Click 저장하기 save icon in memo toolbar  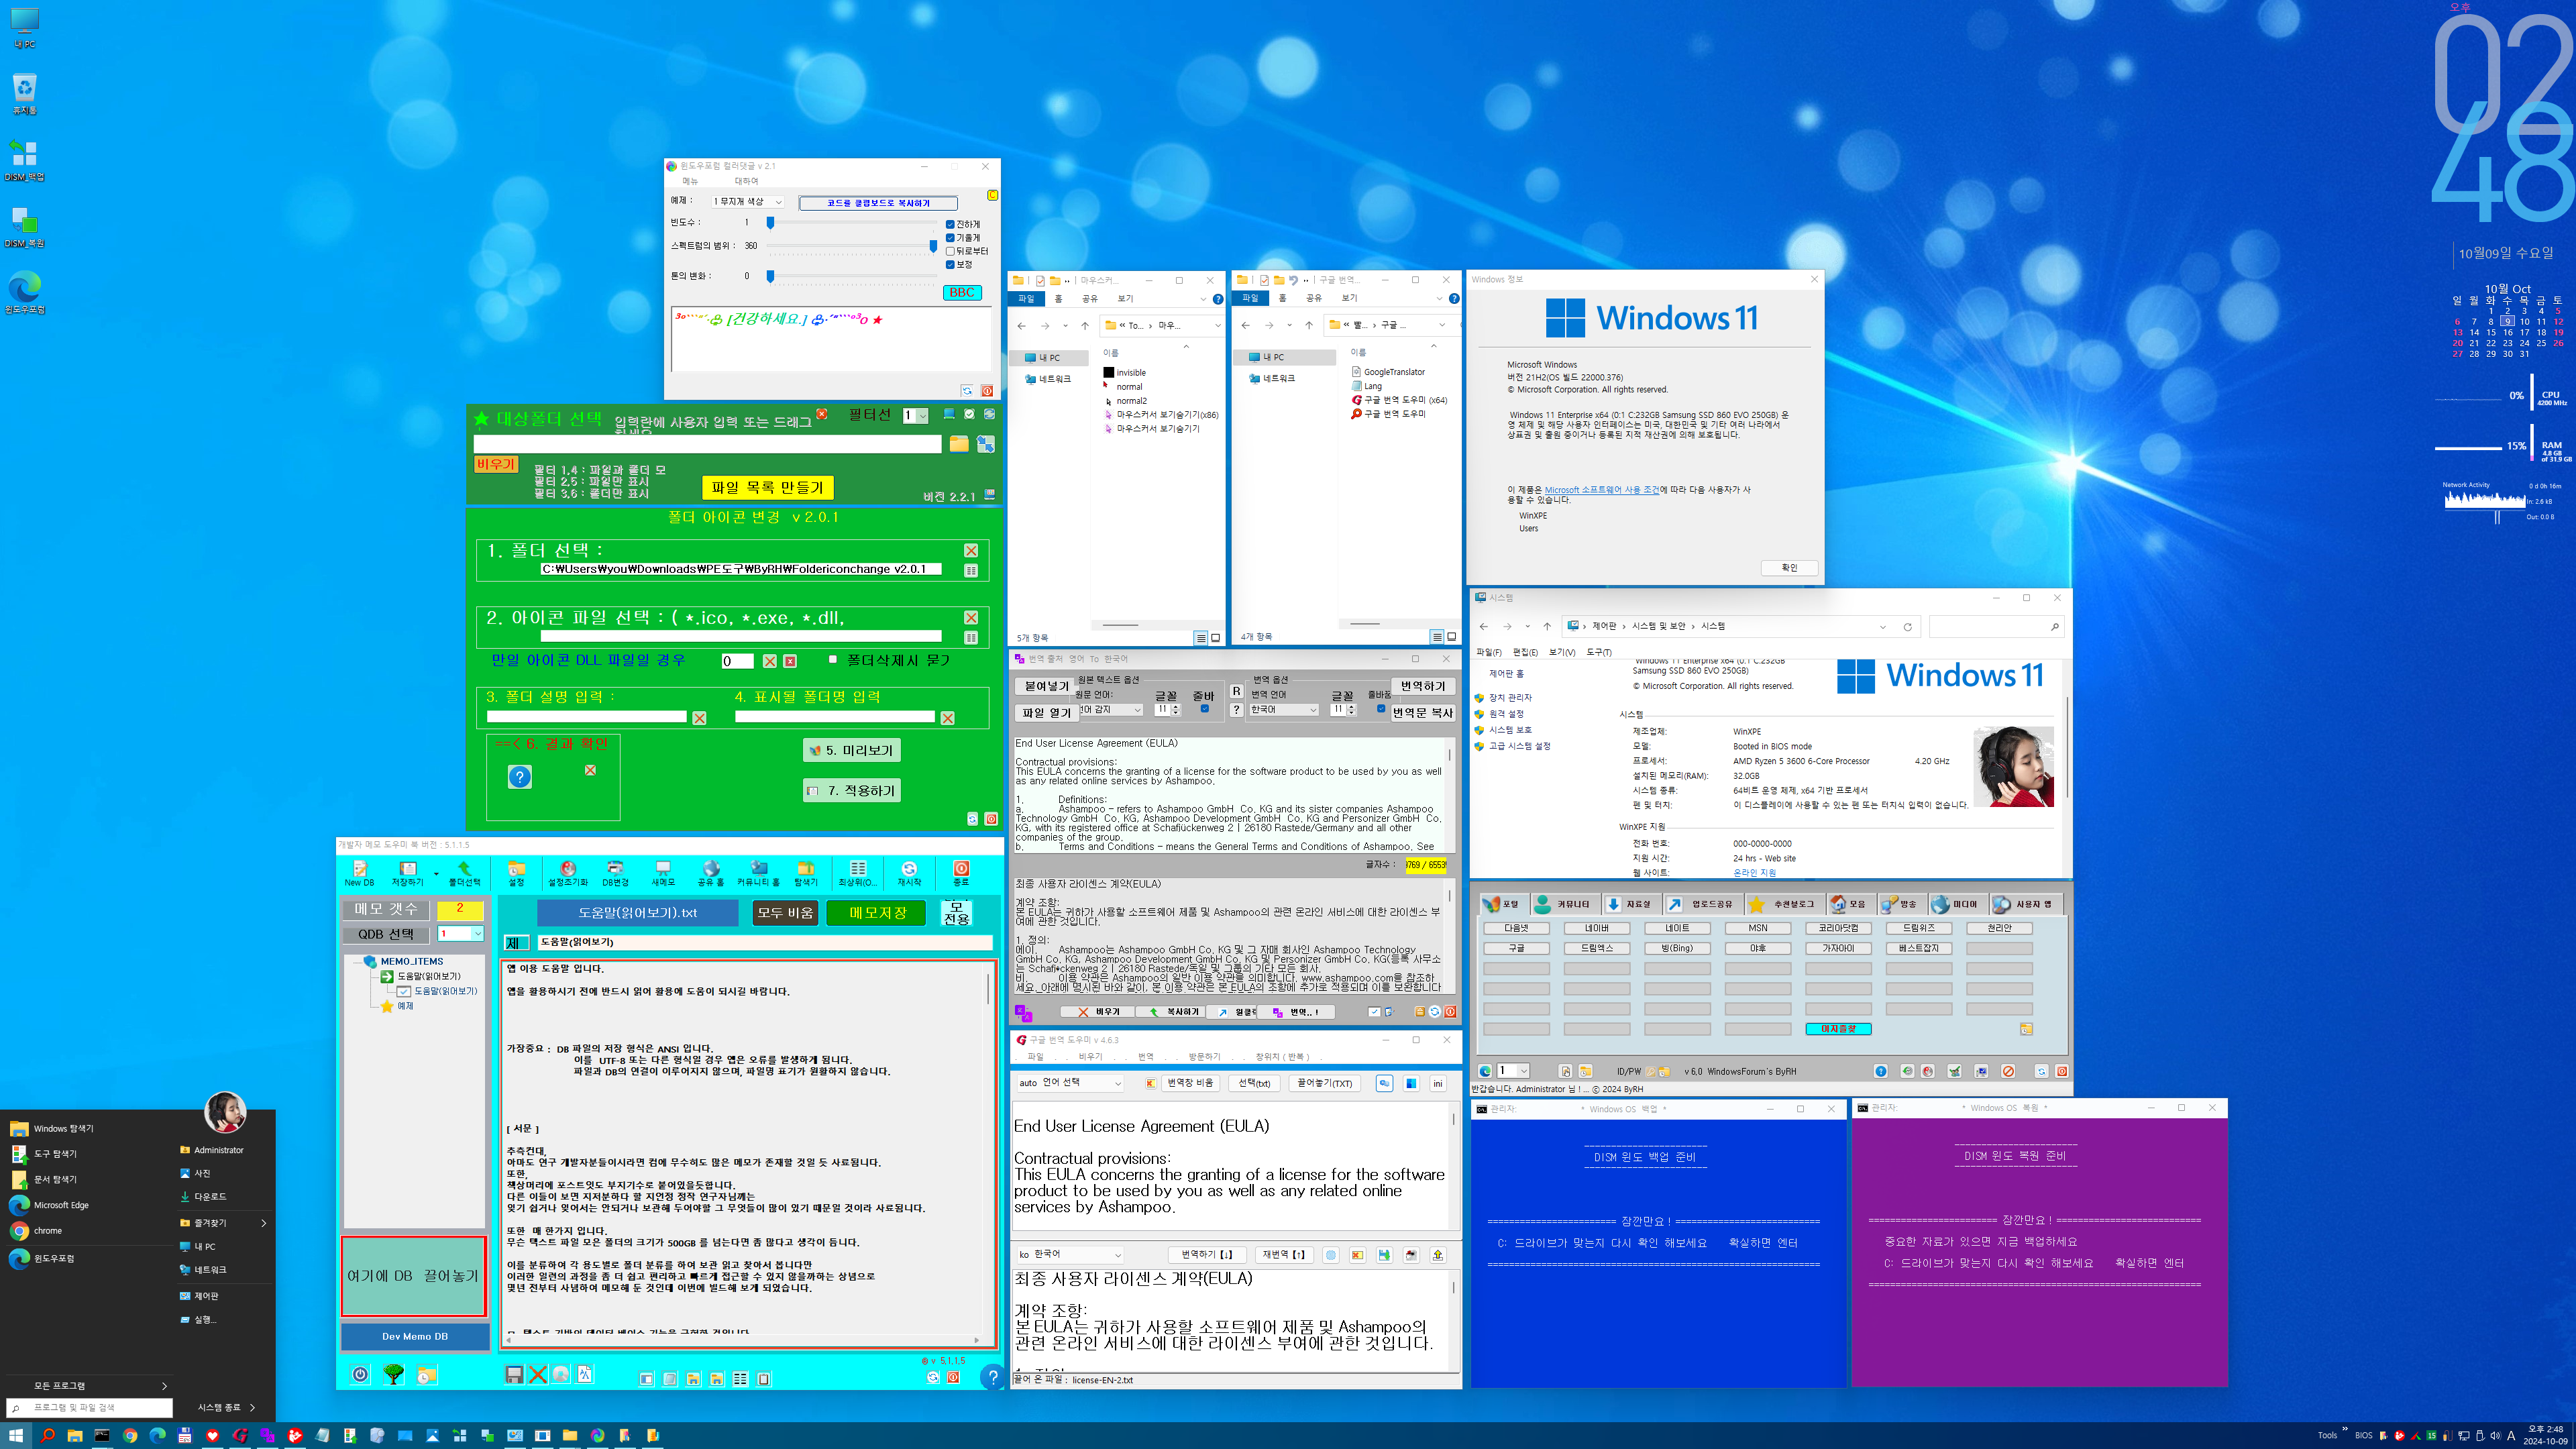(407, 873)
